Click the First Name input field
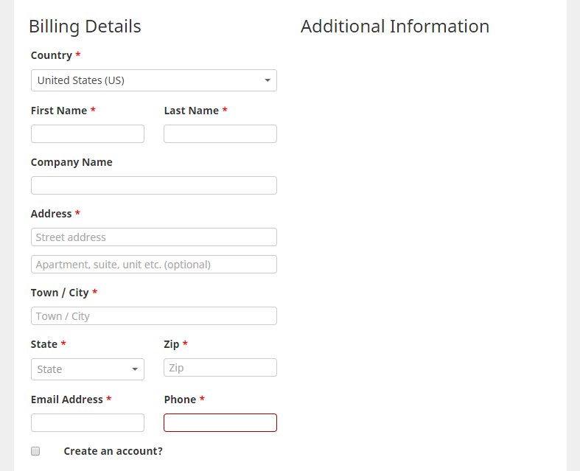580x471 pixels. coord(88,133)
